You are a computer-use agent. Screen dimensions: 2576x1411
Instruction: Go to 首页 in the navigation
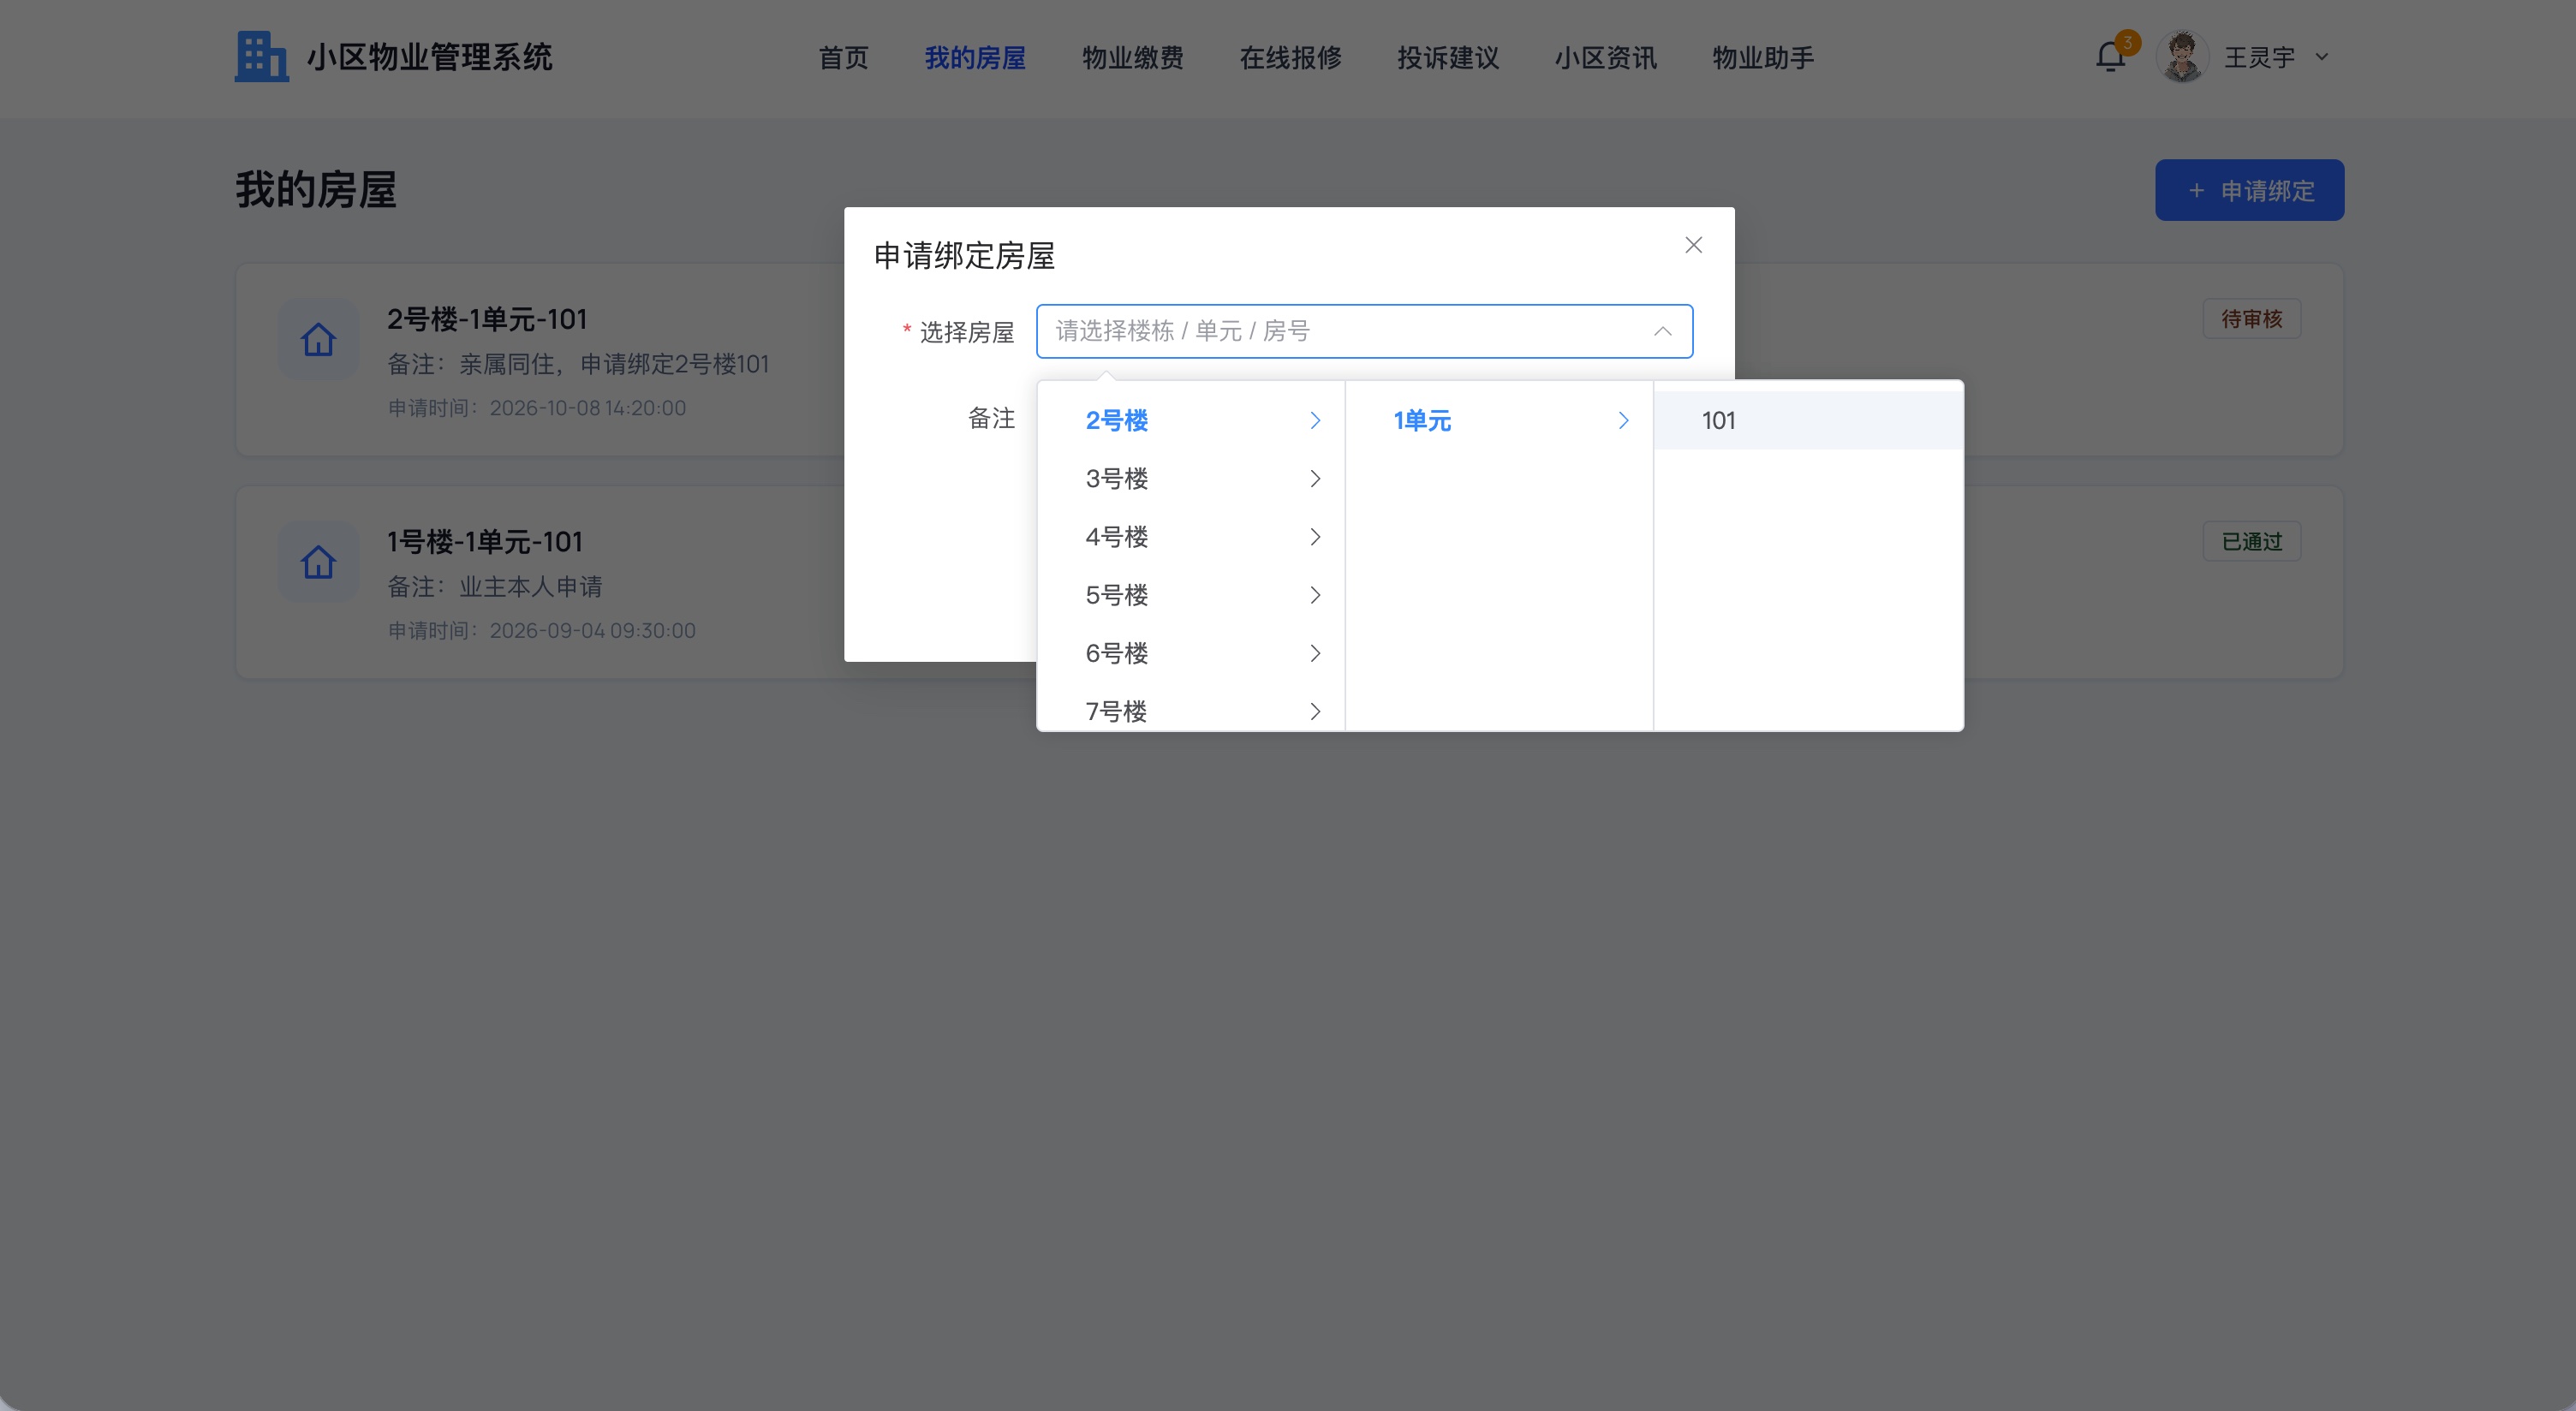click(843, 58)
